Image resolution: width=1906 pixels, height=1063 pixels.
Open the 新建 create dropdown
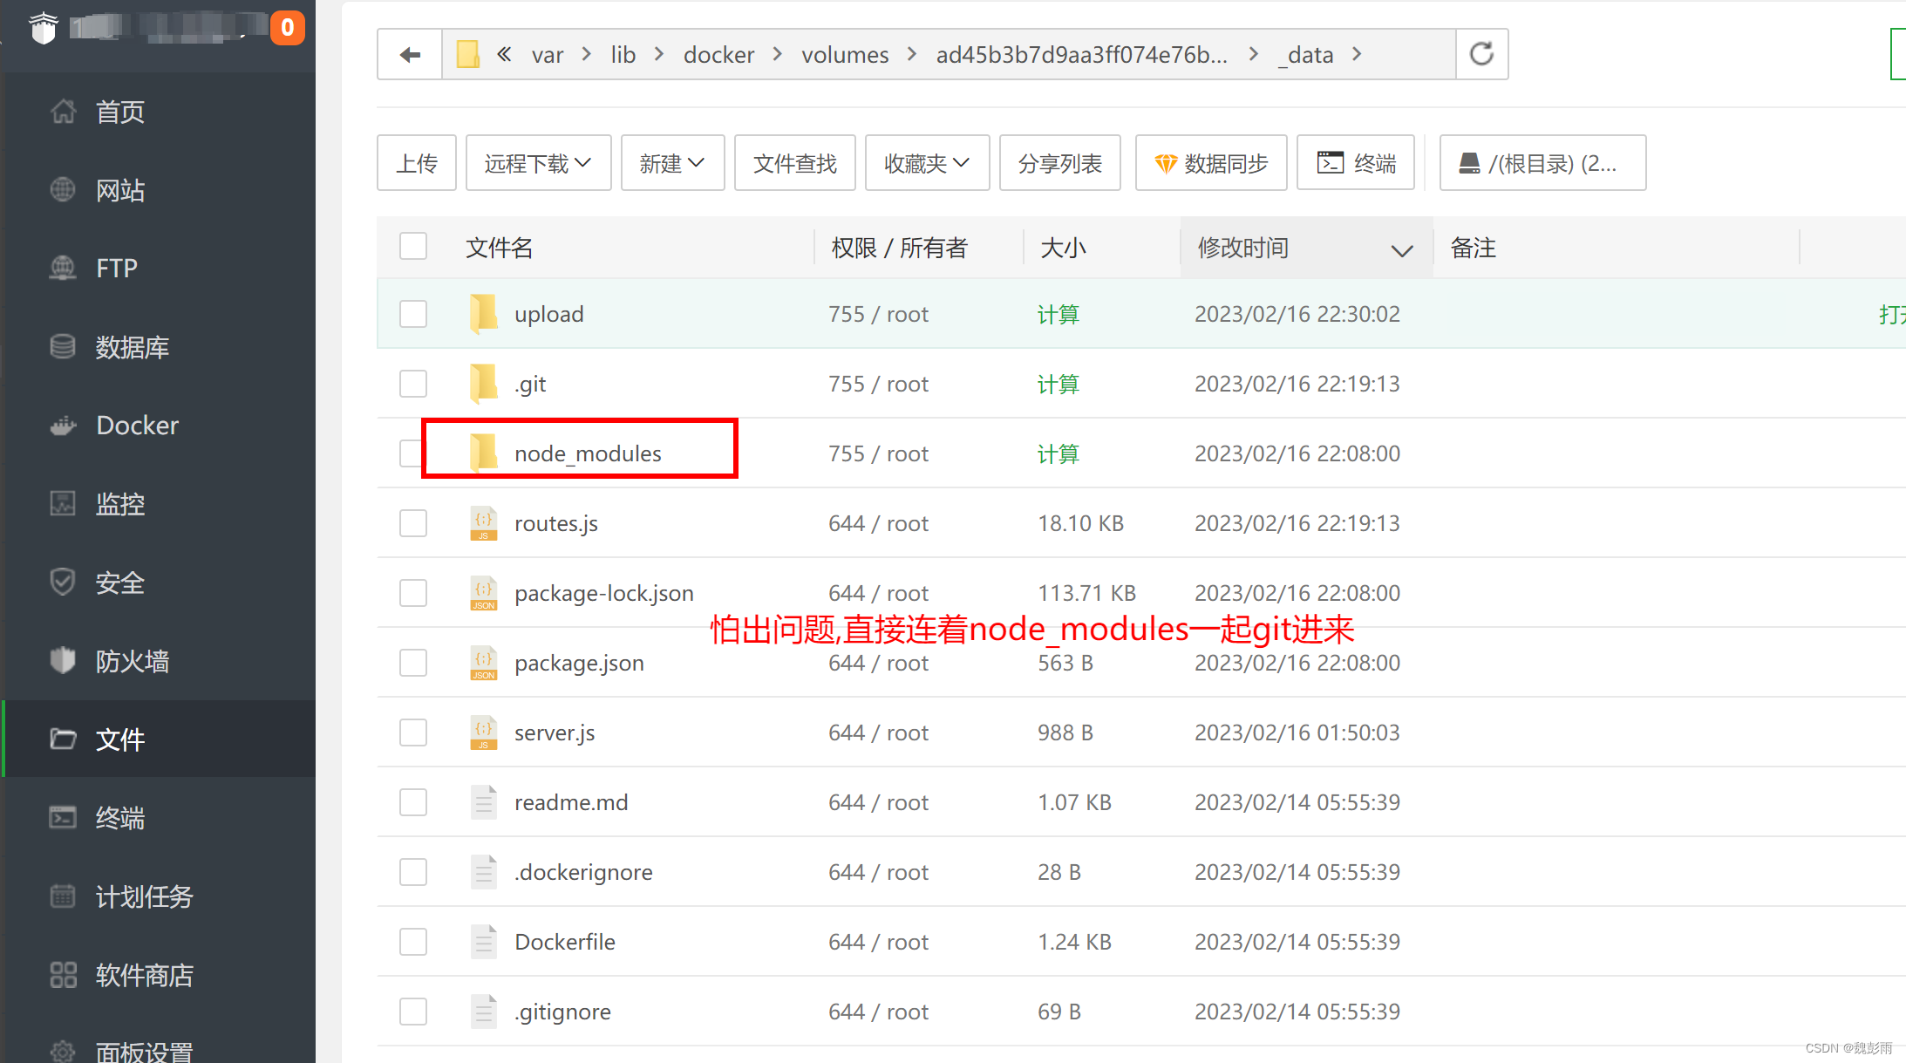point(672,163)
